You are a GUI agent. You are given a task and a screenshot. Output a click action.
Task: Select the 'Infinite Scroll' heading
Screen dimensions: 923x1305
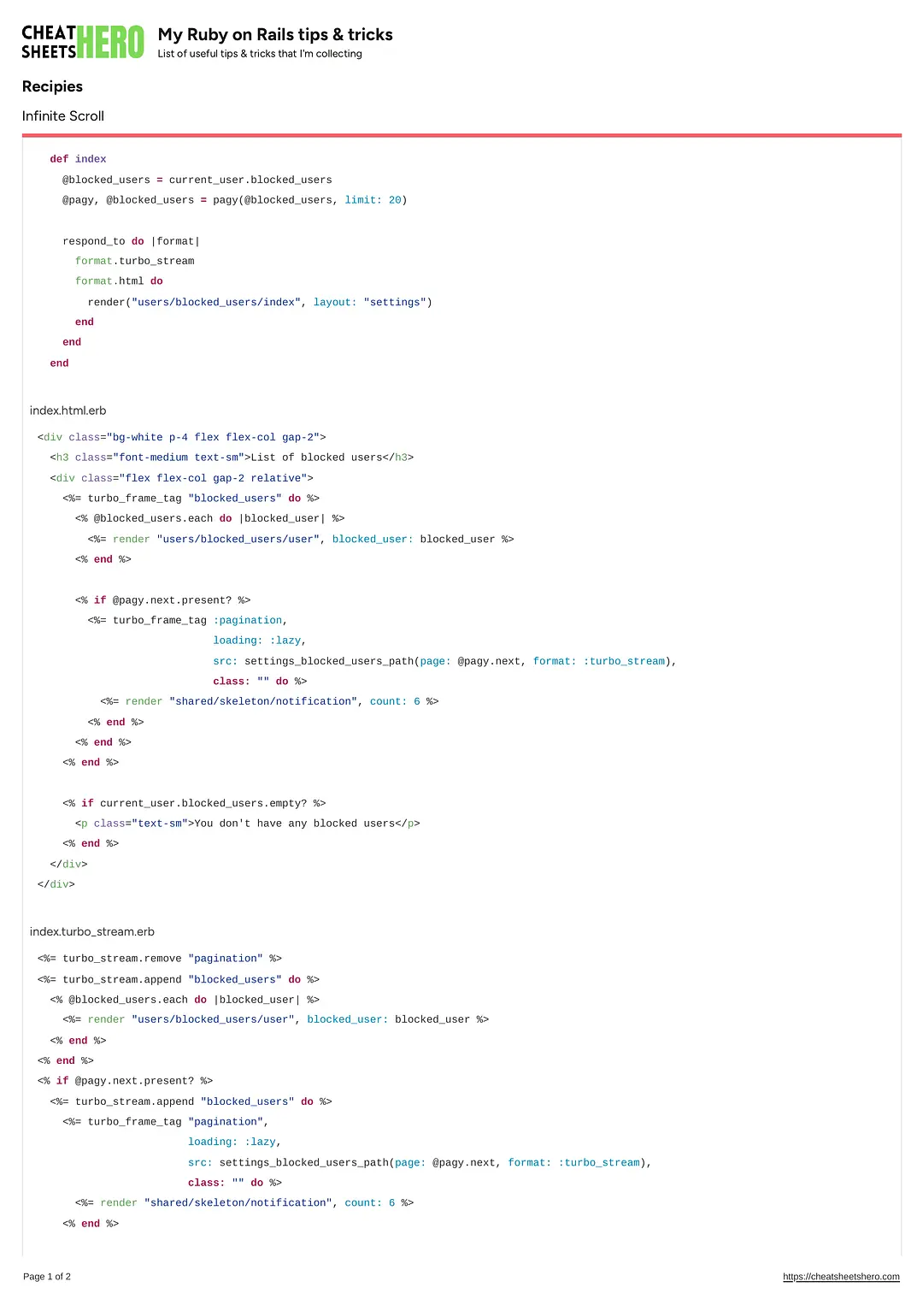(x=63, y=116)
